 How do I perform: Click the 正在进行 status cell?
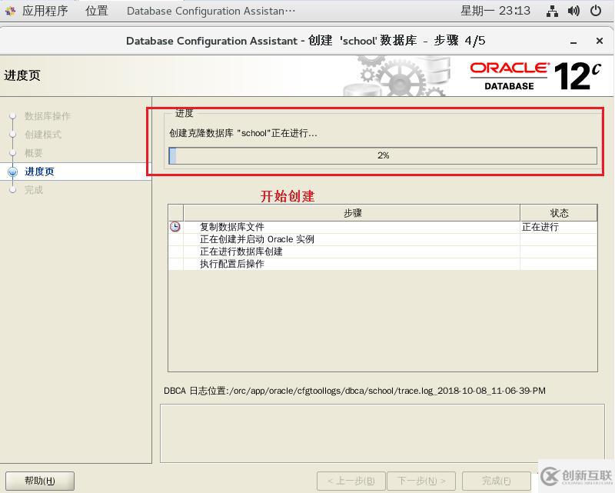coord(559,227)
